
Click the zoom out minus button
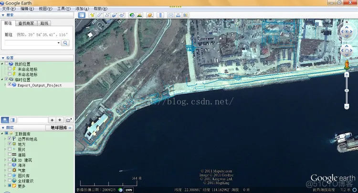(347, 106)
